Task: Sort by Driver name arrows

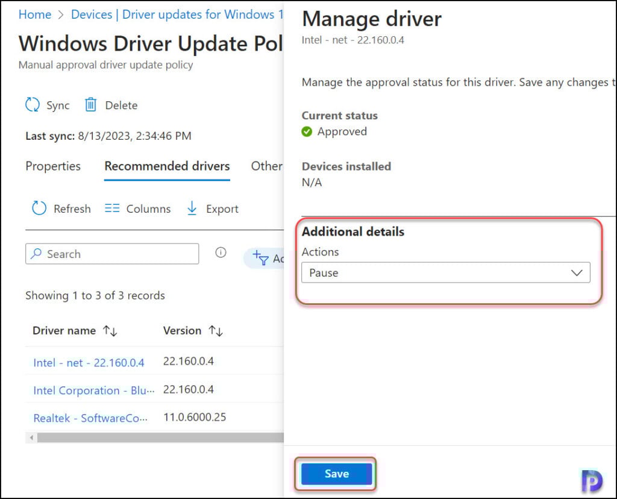Action: click(x=110, y=331)
